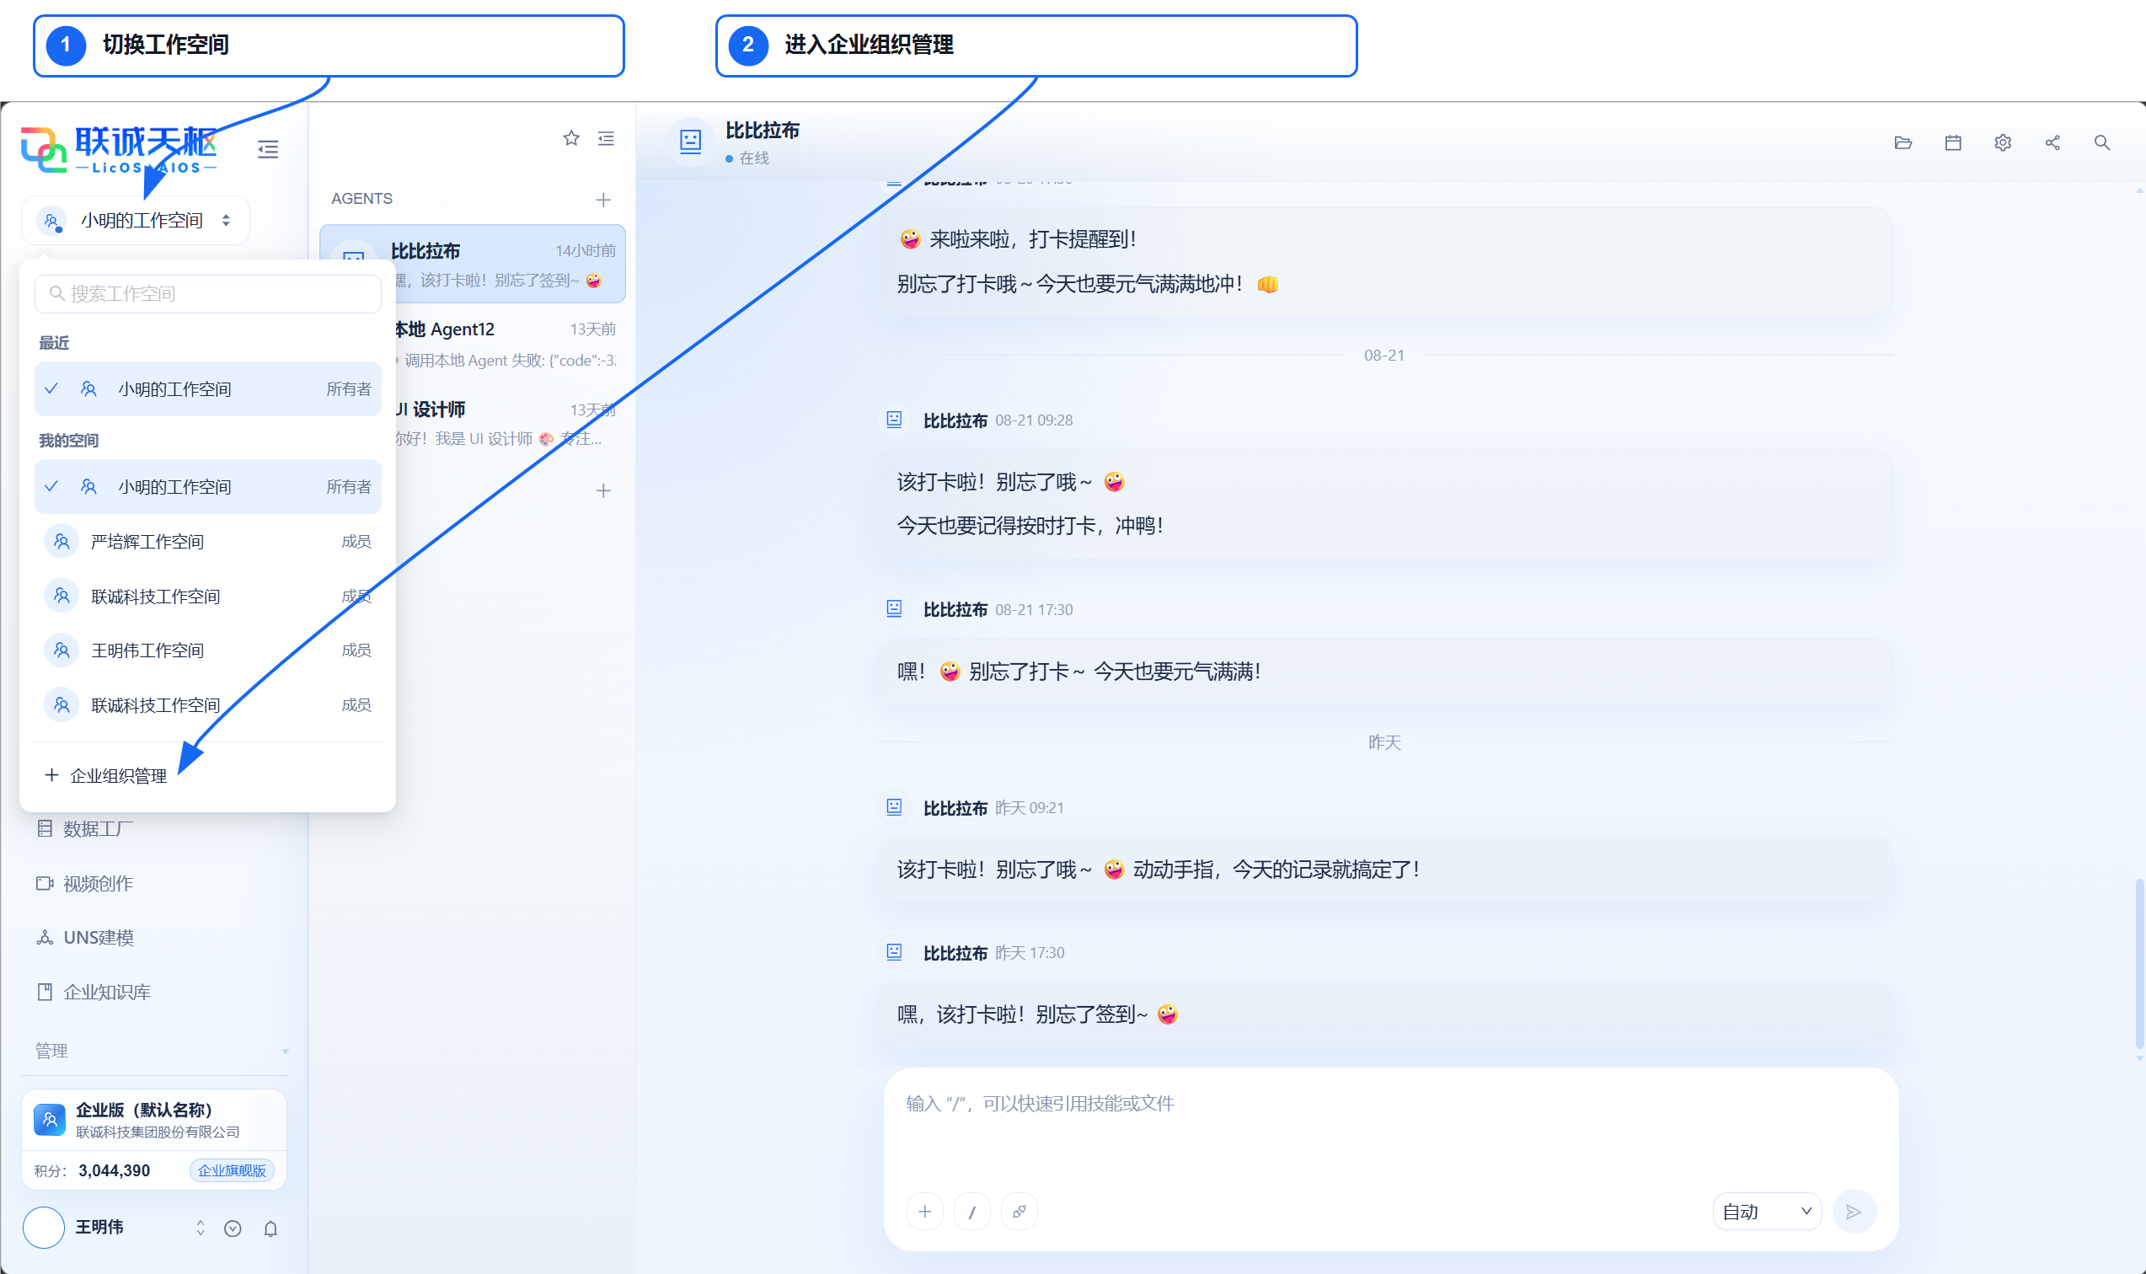2146x1274 pixels.
Task: Click the 联诚天枢 logo
Action: click(120, 149)
